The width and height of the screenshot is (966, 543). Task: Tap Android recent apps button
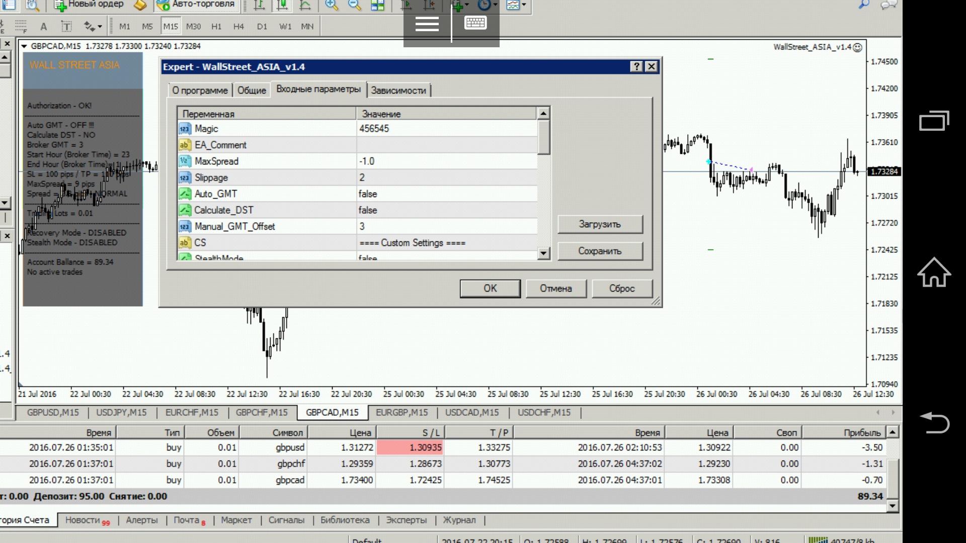coord(934,121)
